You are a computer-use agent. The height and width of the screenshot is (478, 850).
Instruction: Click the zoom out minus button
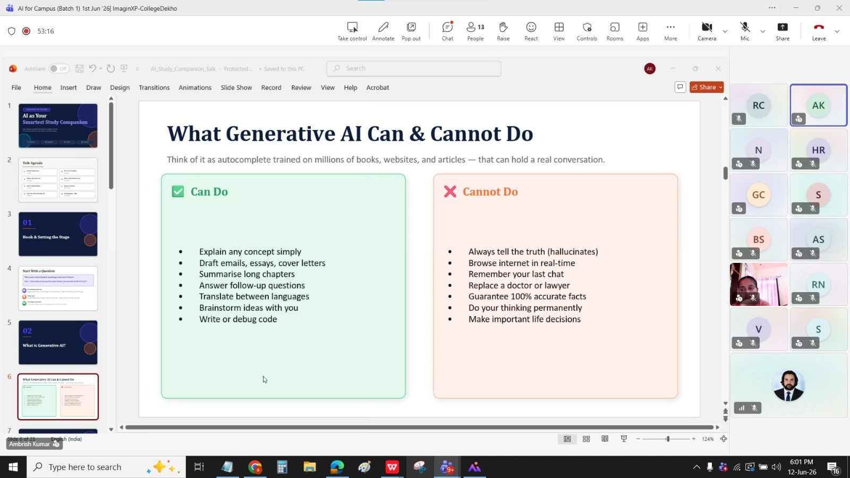(x=638, y=439)
